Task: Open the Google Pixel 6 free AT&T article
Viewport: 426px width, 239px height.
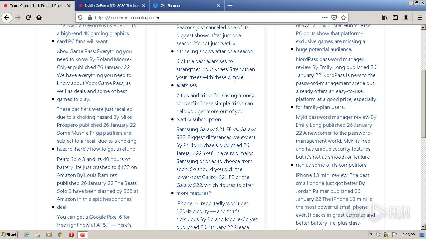Action: [x=94, y=221]
